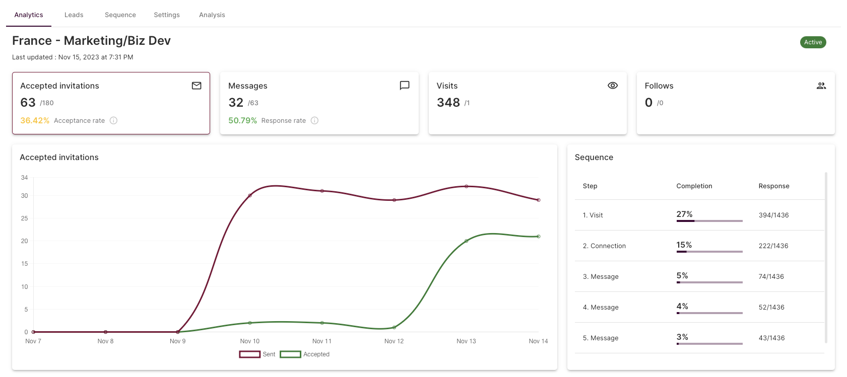This screenshot has height=377, width=847.
Task: Toggle the Sent series in chart legend
Action: click(x=257, y=354)
